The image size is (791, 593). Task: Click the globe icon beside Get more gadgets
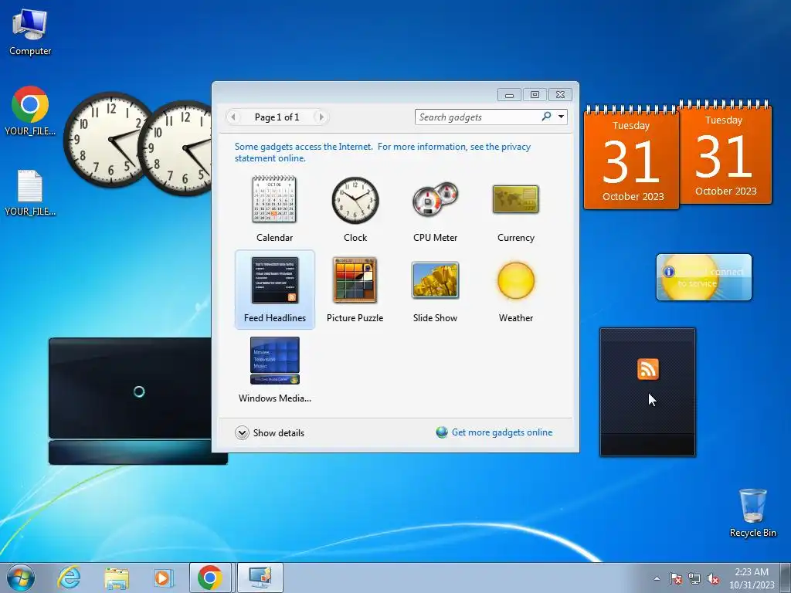pos(442,432)
